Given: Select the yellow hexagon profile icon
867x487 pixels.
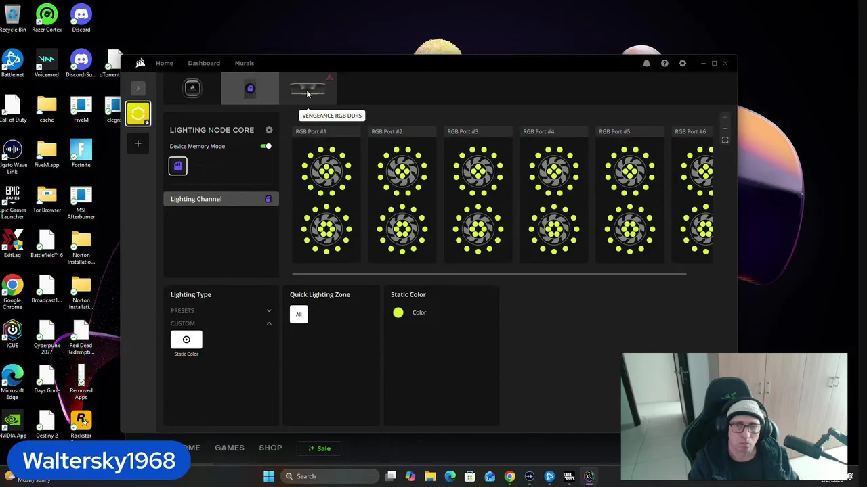Looking at the screenshot, I should [x=138, y=114].
